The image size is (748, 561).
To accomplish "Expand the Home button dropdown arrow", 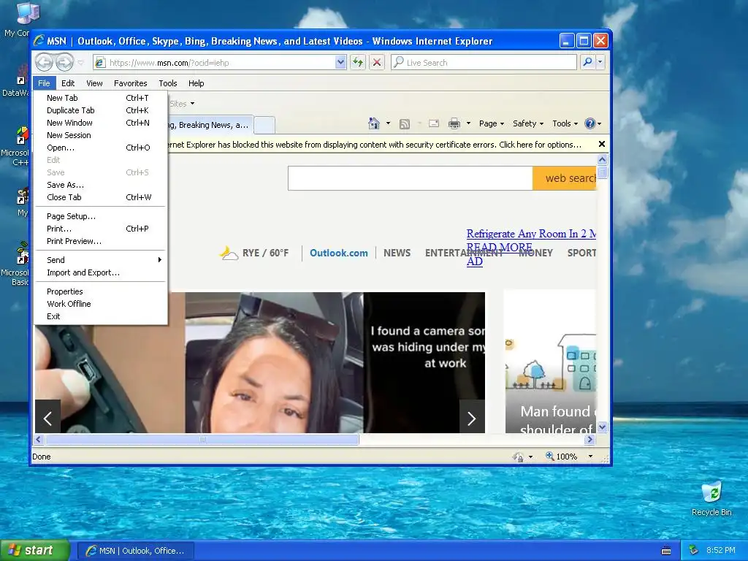I will pos(388,123).
